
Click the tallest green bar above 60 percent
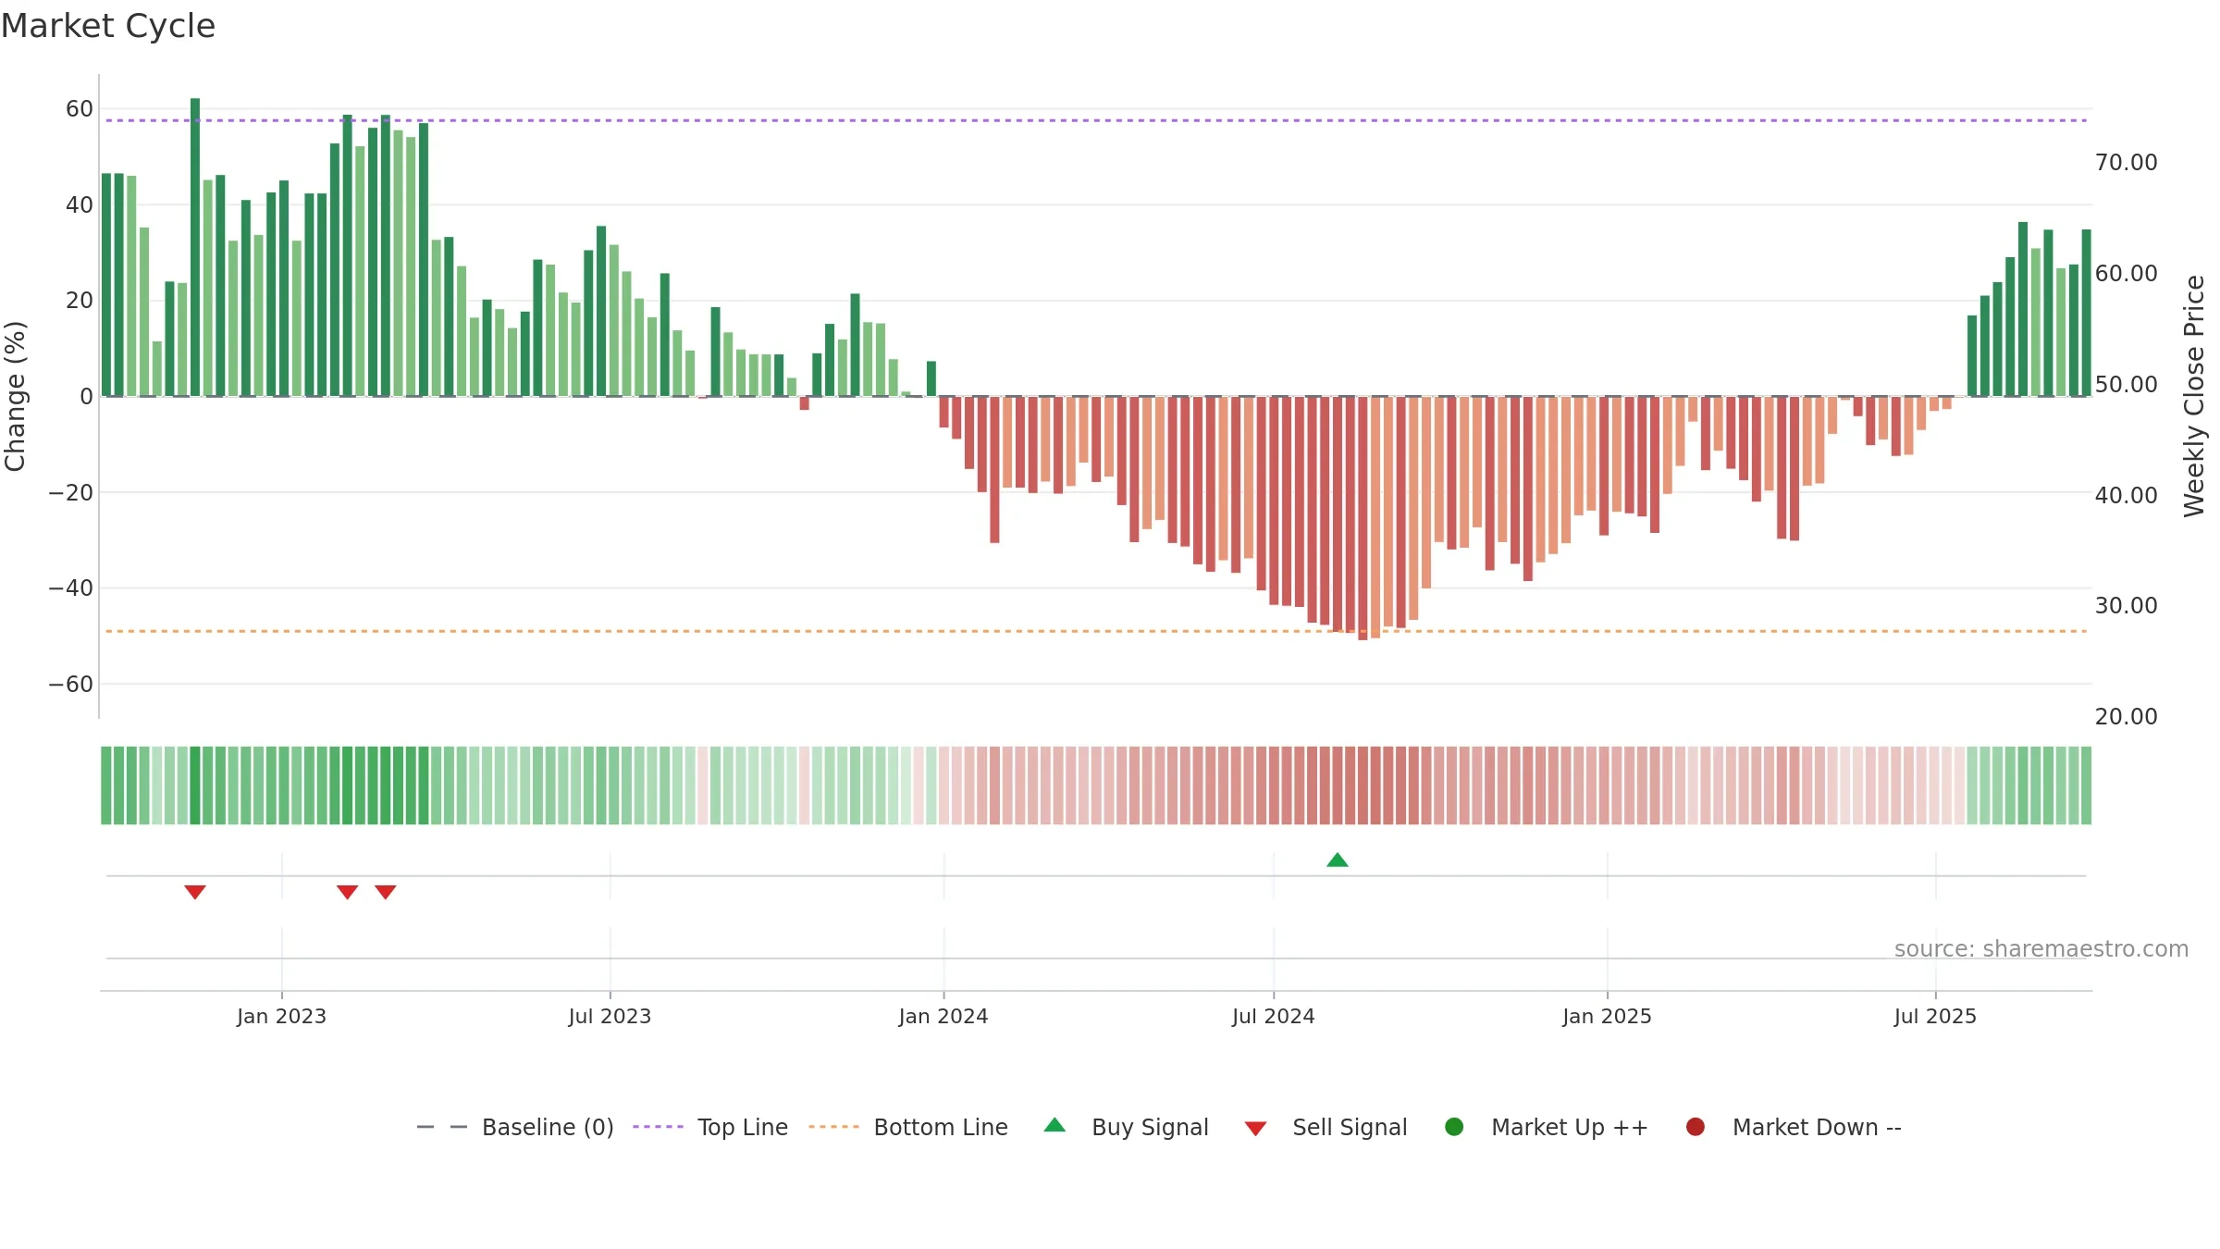tap(195, 247)
